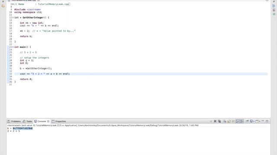Open the Properties tab
This screenshot has height=155, width=277.
pyautogui.click(x=59, y=121)
